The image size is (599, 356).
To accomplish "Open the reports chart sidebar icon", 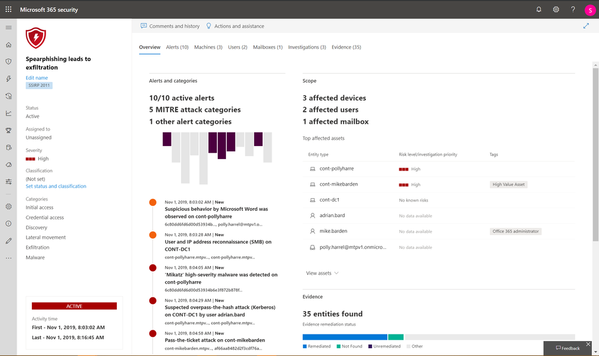I will [x=8, y=113].
